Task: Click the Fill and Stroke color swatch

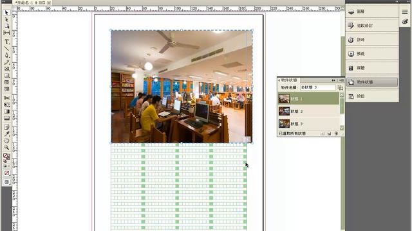Action: [6, 157]
